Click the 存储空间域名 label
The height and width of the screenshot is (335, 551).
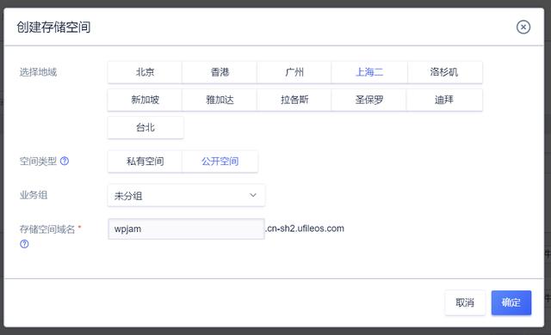click(47, 229)
